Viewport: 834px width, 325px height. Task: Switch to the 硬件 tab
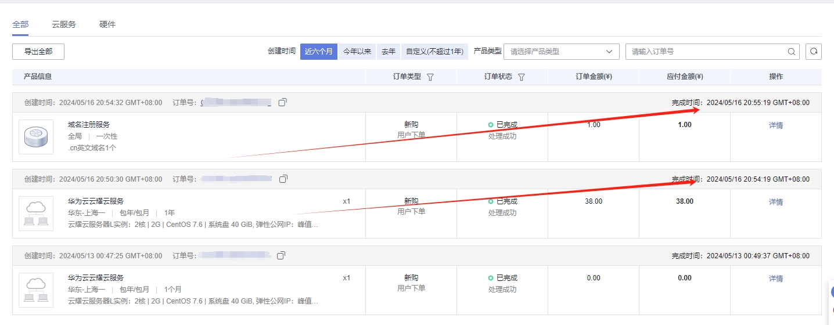[107, 24]
